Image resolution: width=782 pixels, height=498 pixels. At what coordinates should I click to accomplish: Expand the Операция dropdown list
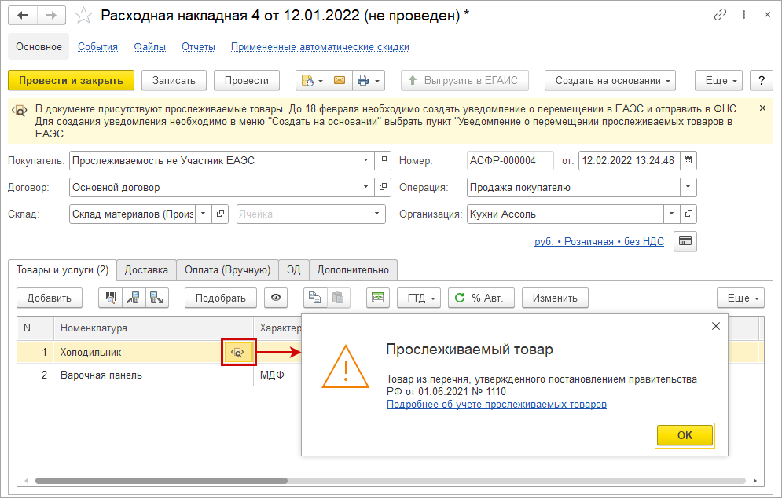pos(688,188)
